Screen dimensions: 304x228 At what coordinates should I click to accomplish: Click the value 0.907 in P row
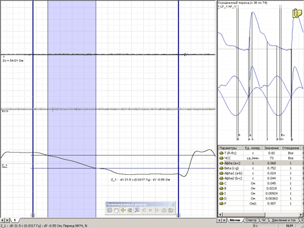[x=272, y=203]
